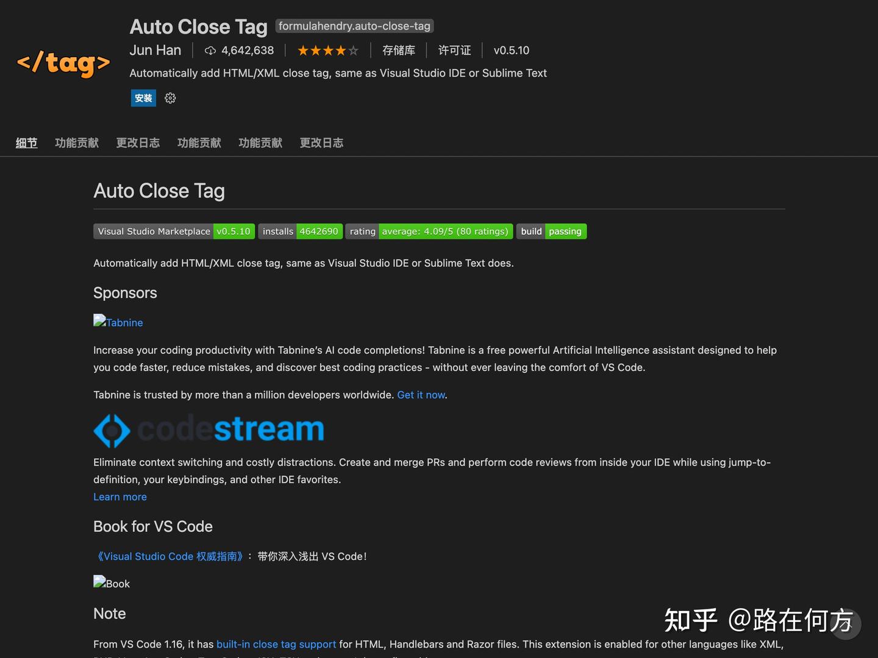Open the 《Visual Studio Code 权威指南》 link
The image size is (878, 658).
pyautogui.click(x=170, y=556)
